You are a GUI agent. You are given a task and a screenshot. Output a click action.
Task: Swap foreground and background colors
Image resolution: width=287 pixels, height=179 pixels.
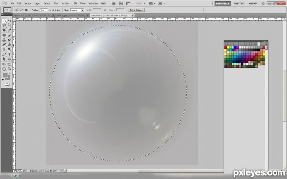tap(10, 73)
